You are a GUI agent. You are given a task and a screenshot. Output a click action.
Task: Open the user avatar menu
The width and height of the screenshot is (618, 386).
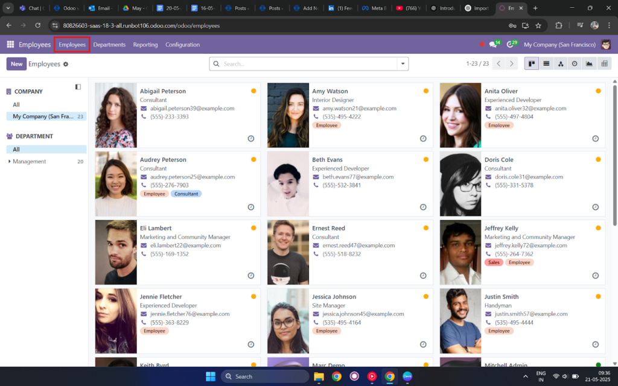click(x=606, y=45)
